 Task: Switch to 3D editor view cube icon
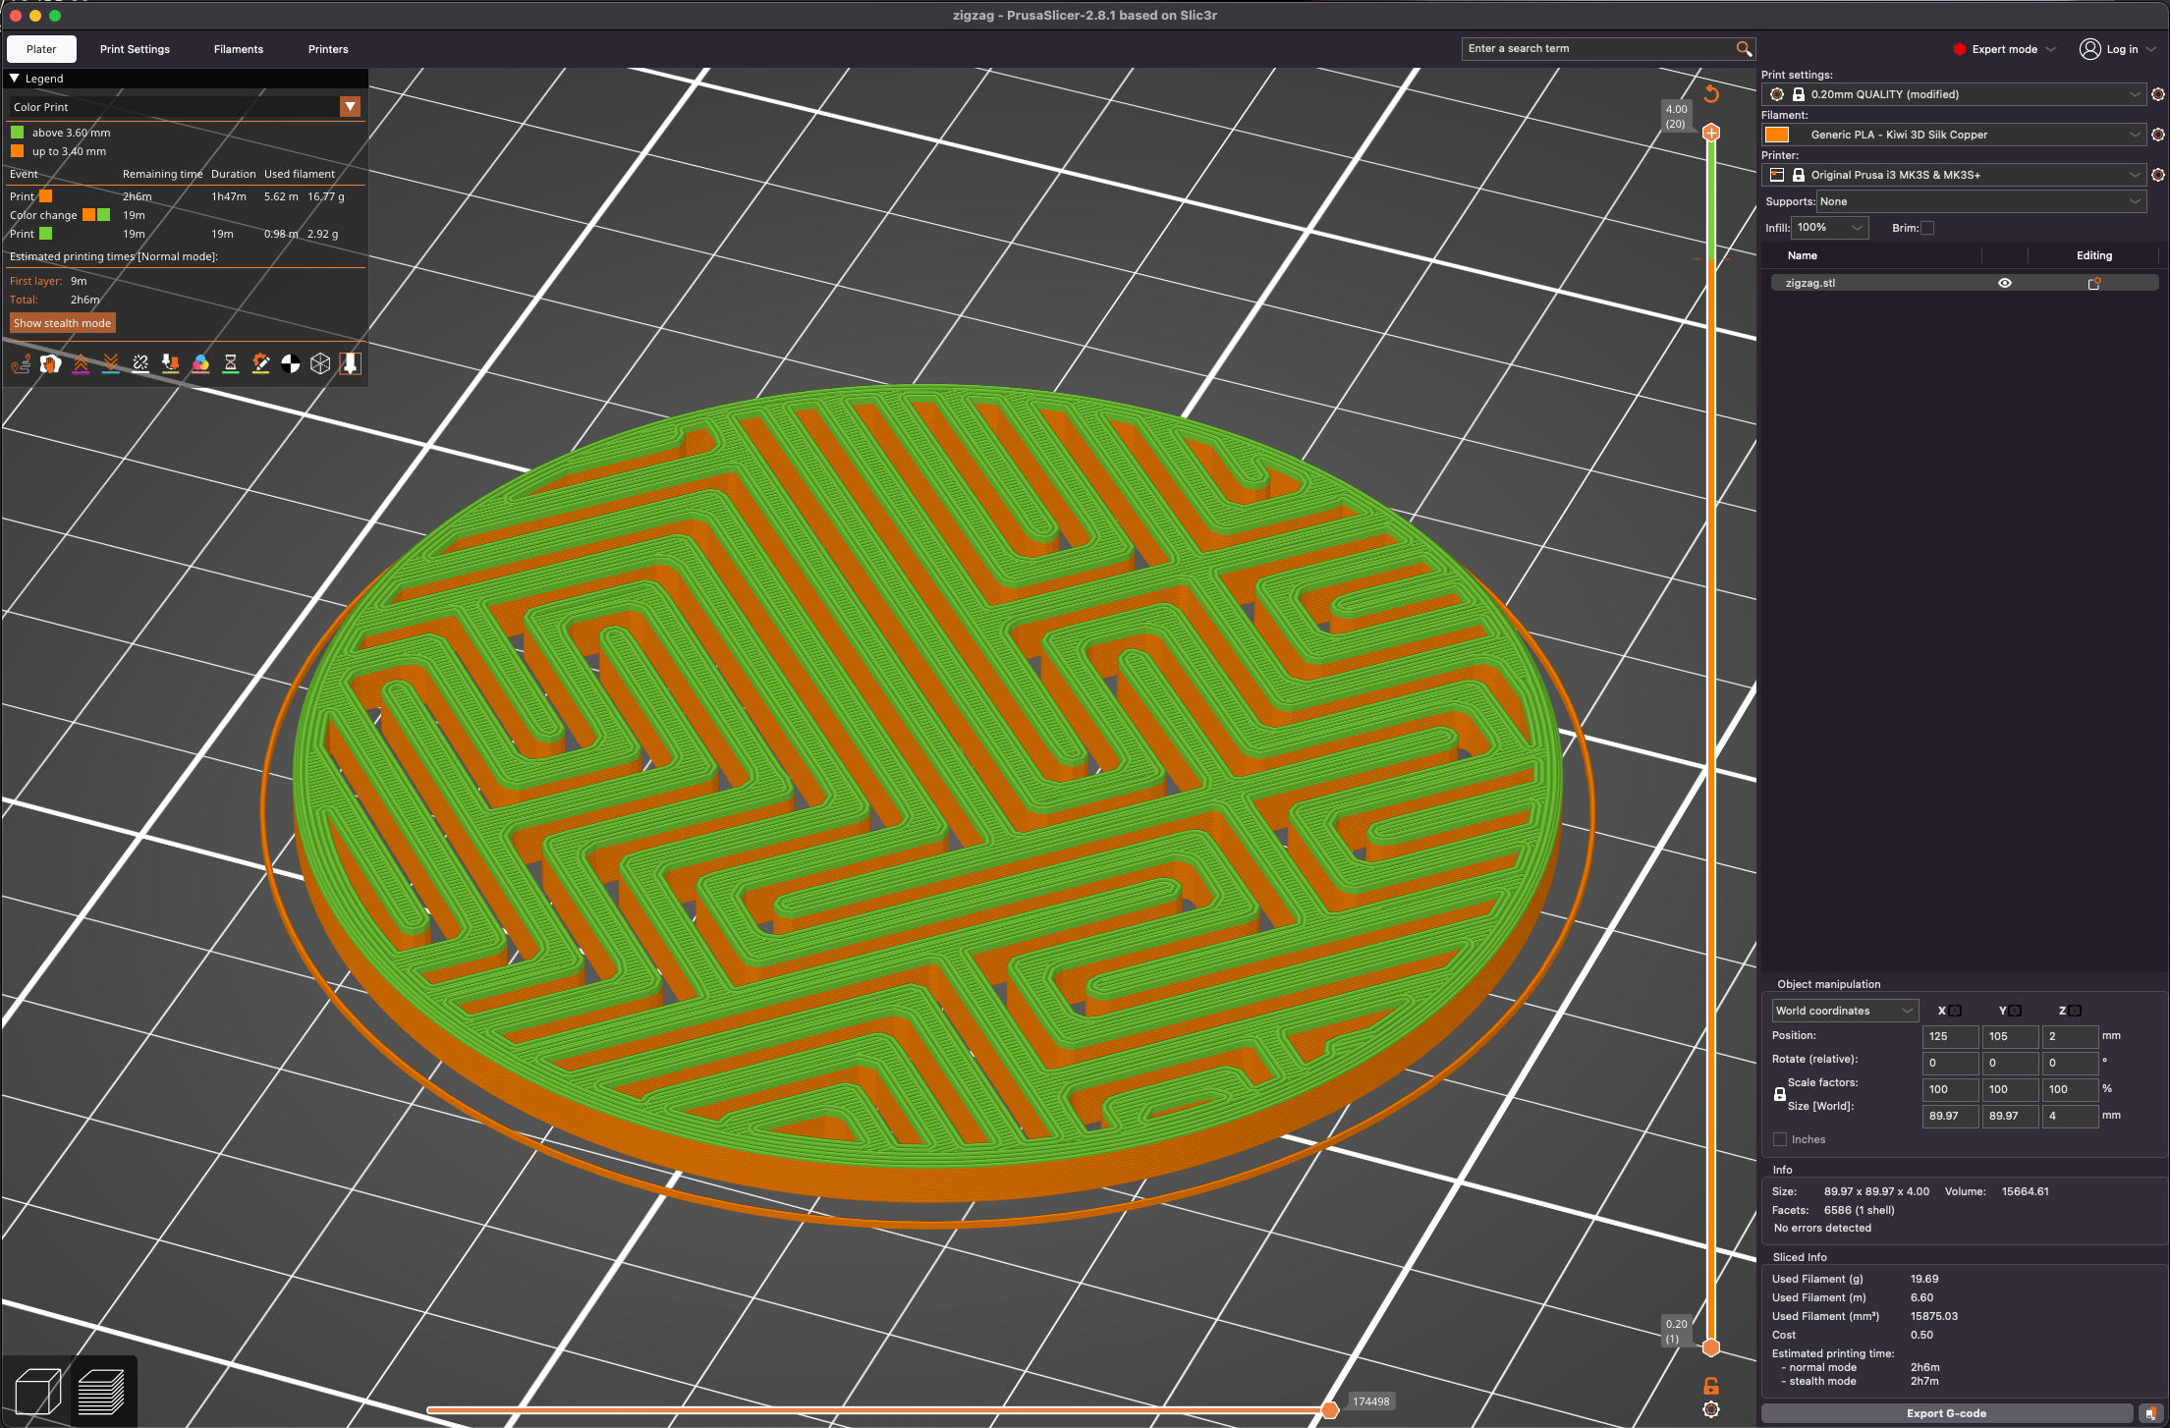point(38,1391)
